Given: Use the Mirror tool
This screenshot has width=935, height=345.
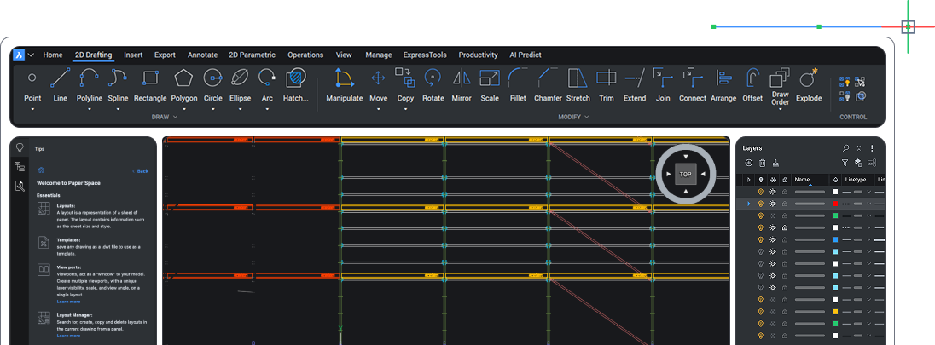Looking at the screenshot, I should point(462,78).
